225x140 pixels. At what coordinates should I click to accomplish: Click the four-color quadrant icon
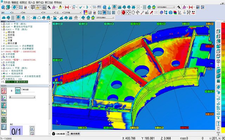[x=85, y=13]
